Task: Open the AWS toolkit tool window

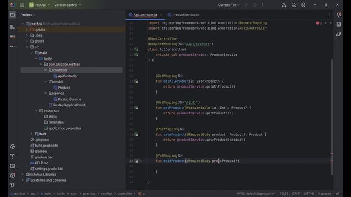Action: (13, 37)
